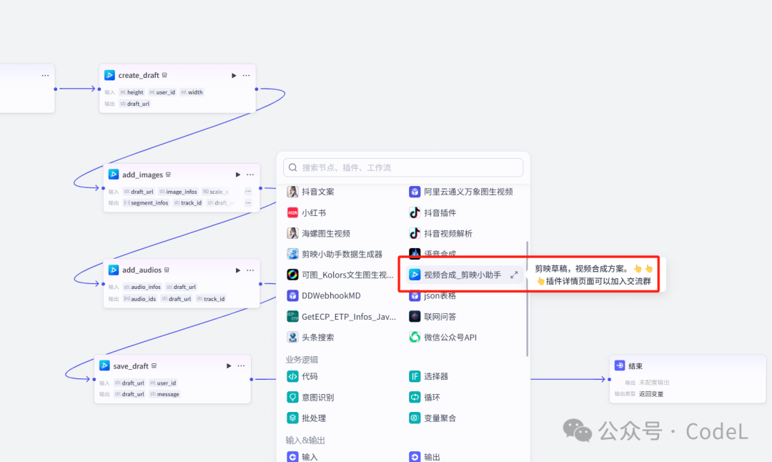Add the 阿里云通义万象图生视频 plugin
This screenshot has height=462, width=772.
[462, 192]
